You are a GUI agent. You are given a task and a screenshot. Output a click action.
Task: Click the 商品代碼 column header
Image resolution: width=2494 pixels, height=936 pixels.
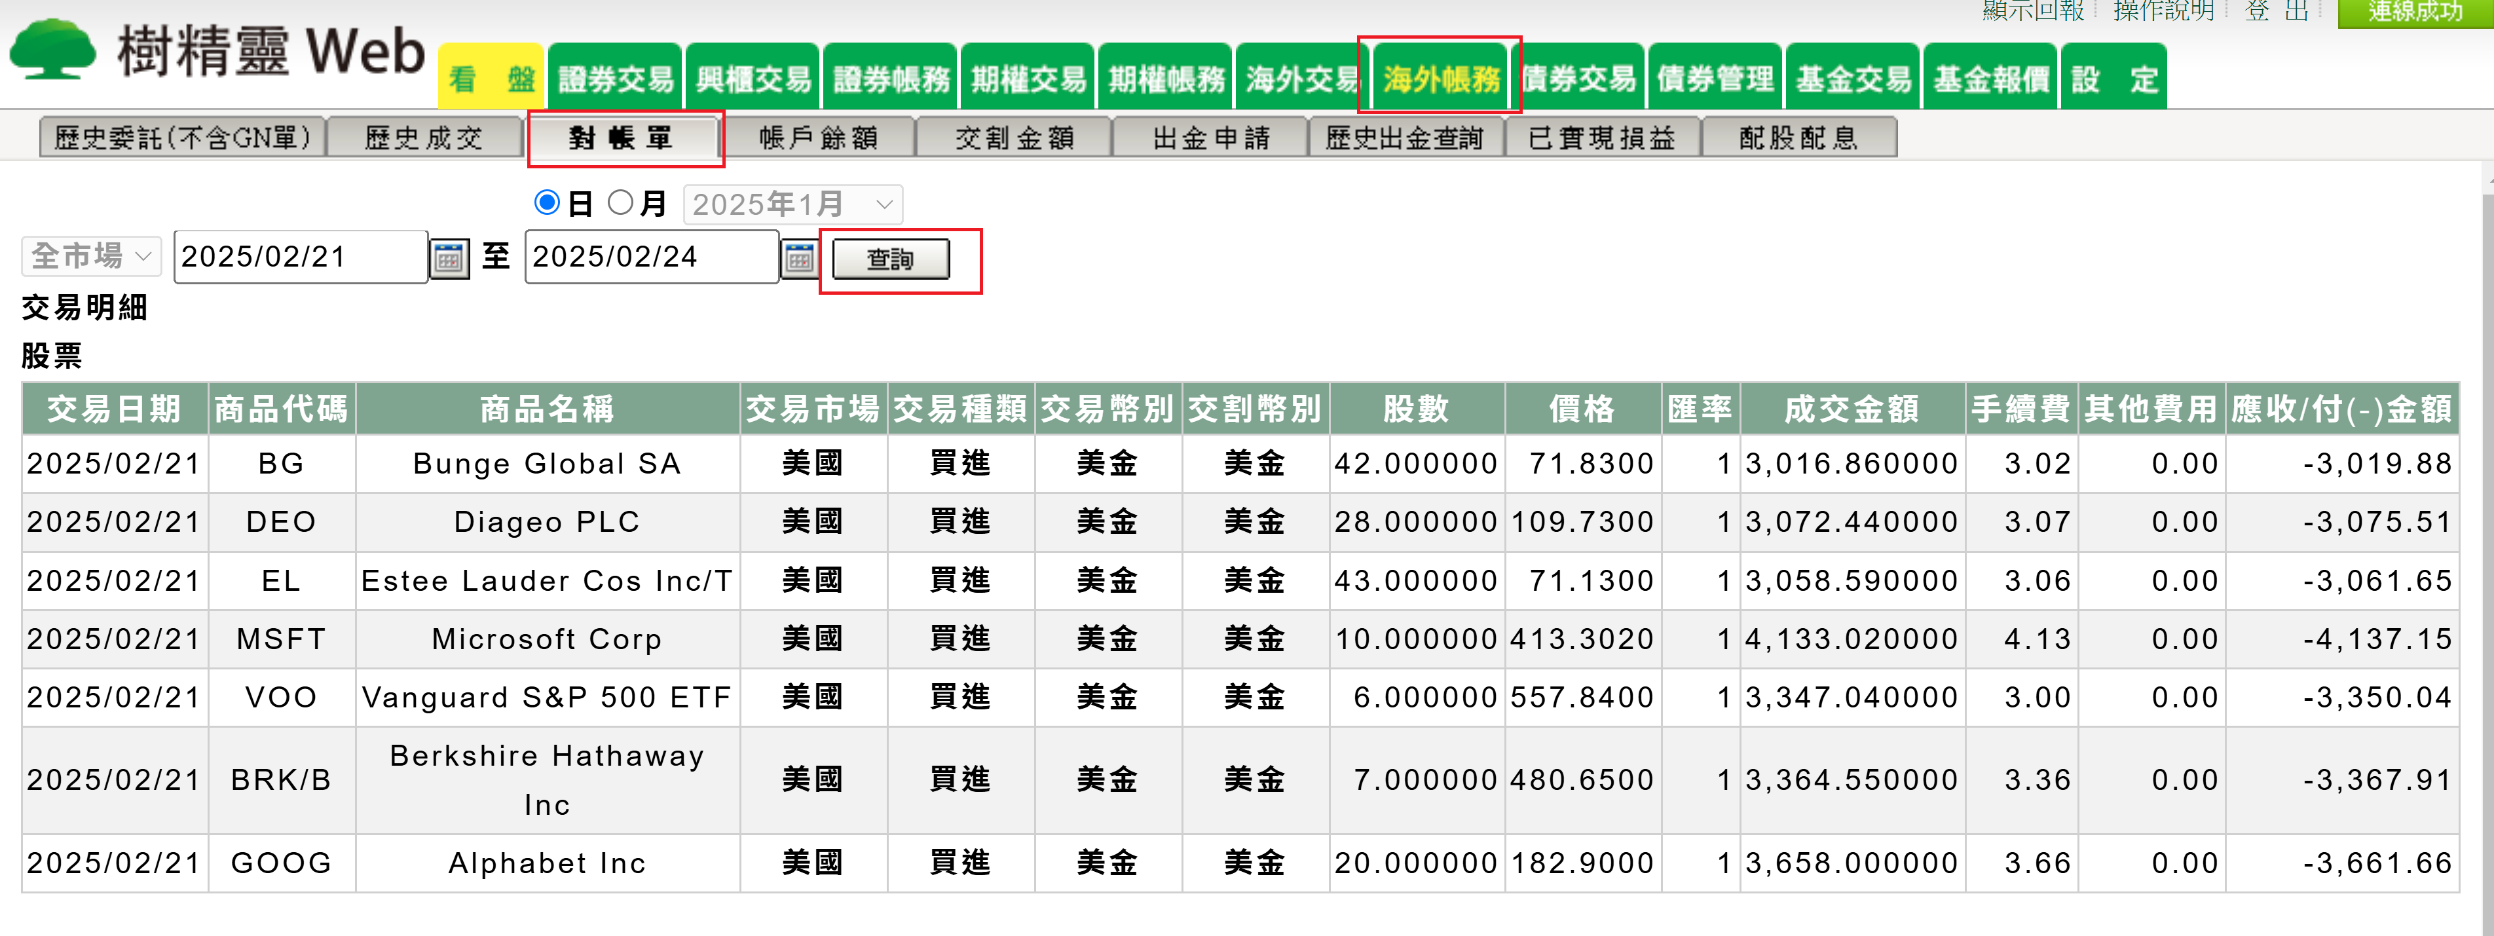click(282, 409)
